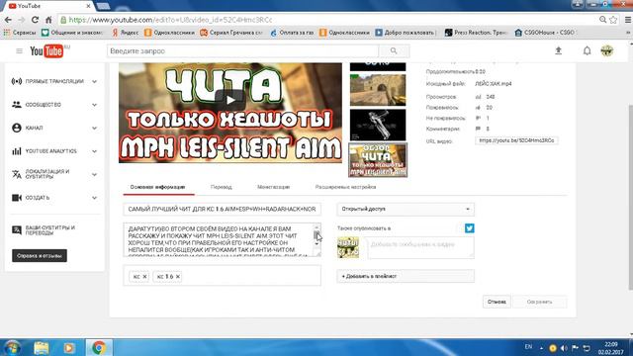Viewport: 633px width, 356px height.
Task: Click the Create camera icon
Action: click(17, 198)
